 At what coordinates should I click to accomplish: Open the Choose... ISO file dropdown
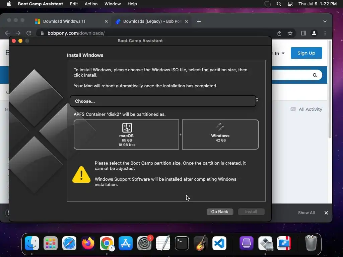pyautogui.click(x=163, y=101)
